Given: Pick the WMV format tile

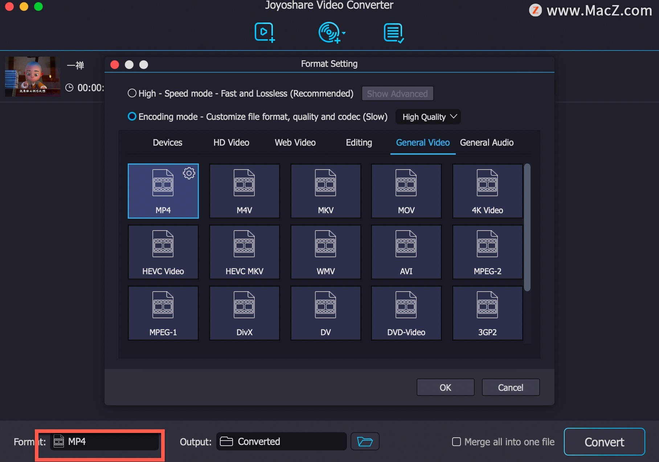Looking at the screenshot, I should pyautogui.click(x=326, y=252).
